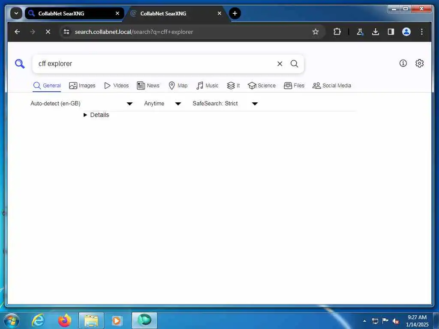Click the active browser taskbar button
Image resolution: width=439 pixels, height=329 pixels.
[x=144, y=320]
